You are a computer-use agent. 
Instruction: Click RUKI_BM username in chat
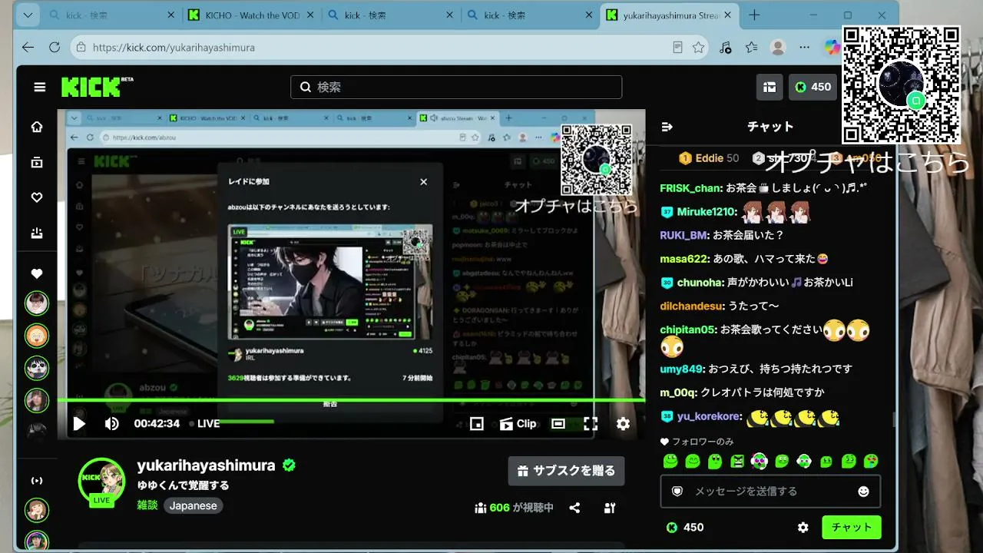683,235
